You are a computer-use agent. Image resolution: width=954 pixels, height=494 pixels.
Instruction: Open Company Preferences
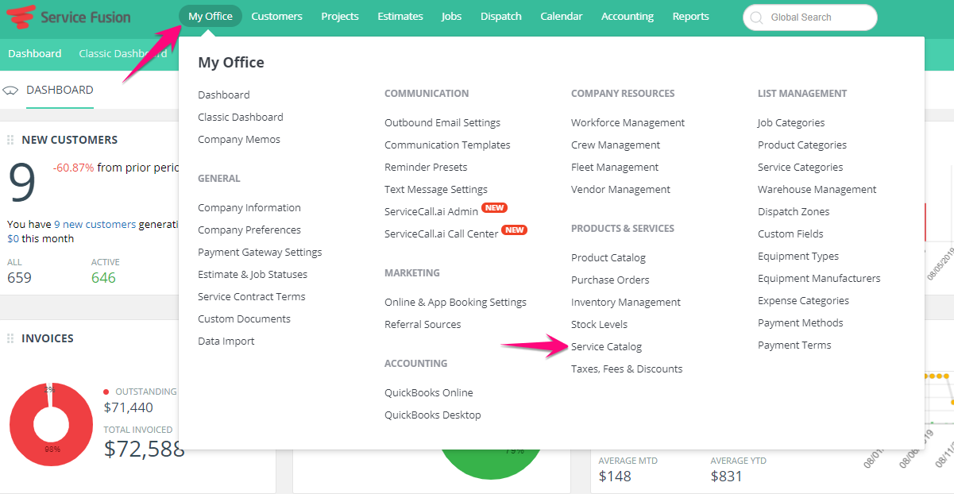[x=249, y=230]
